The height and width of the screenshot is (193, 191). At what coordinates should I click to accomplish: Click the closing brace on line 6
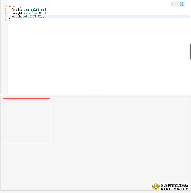click(x=10, y=20)
